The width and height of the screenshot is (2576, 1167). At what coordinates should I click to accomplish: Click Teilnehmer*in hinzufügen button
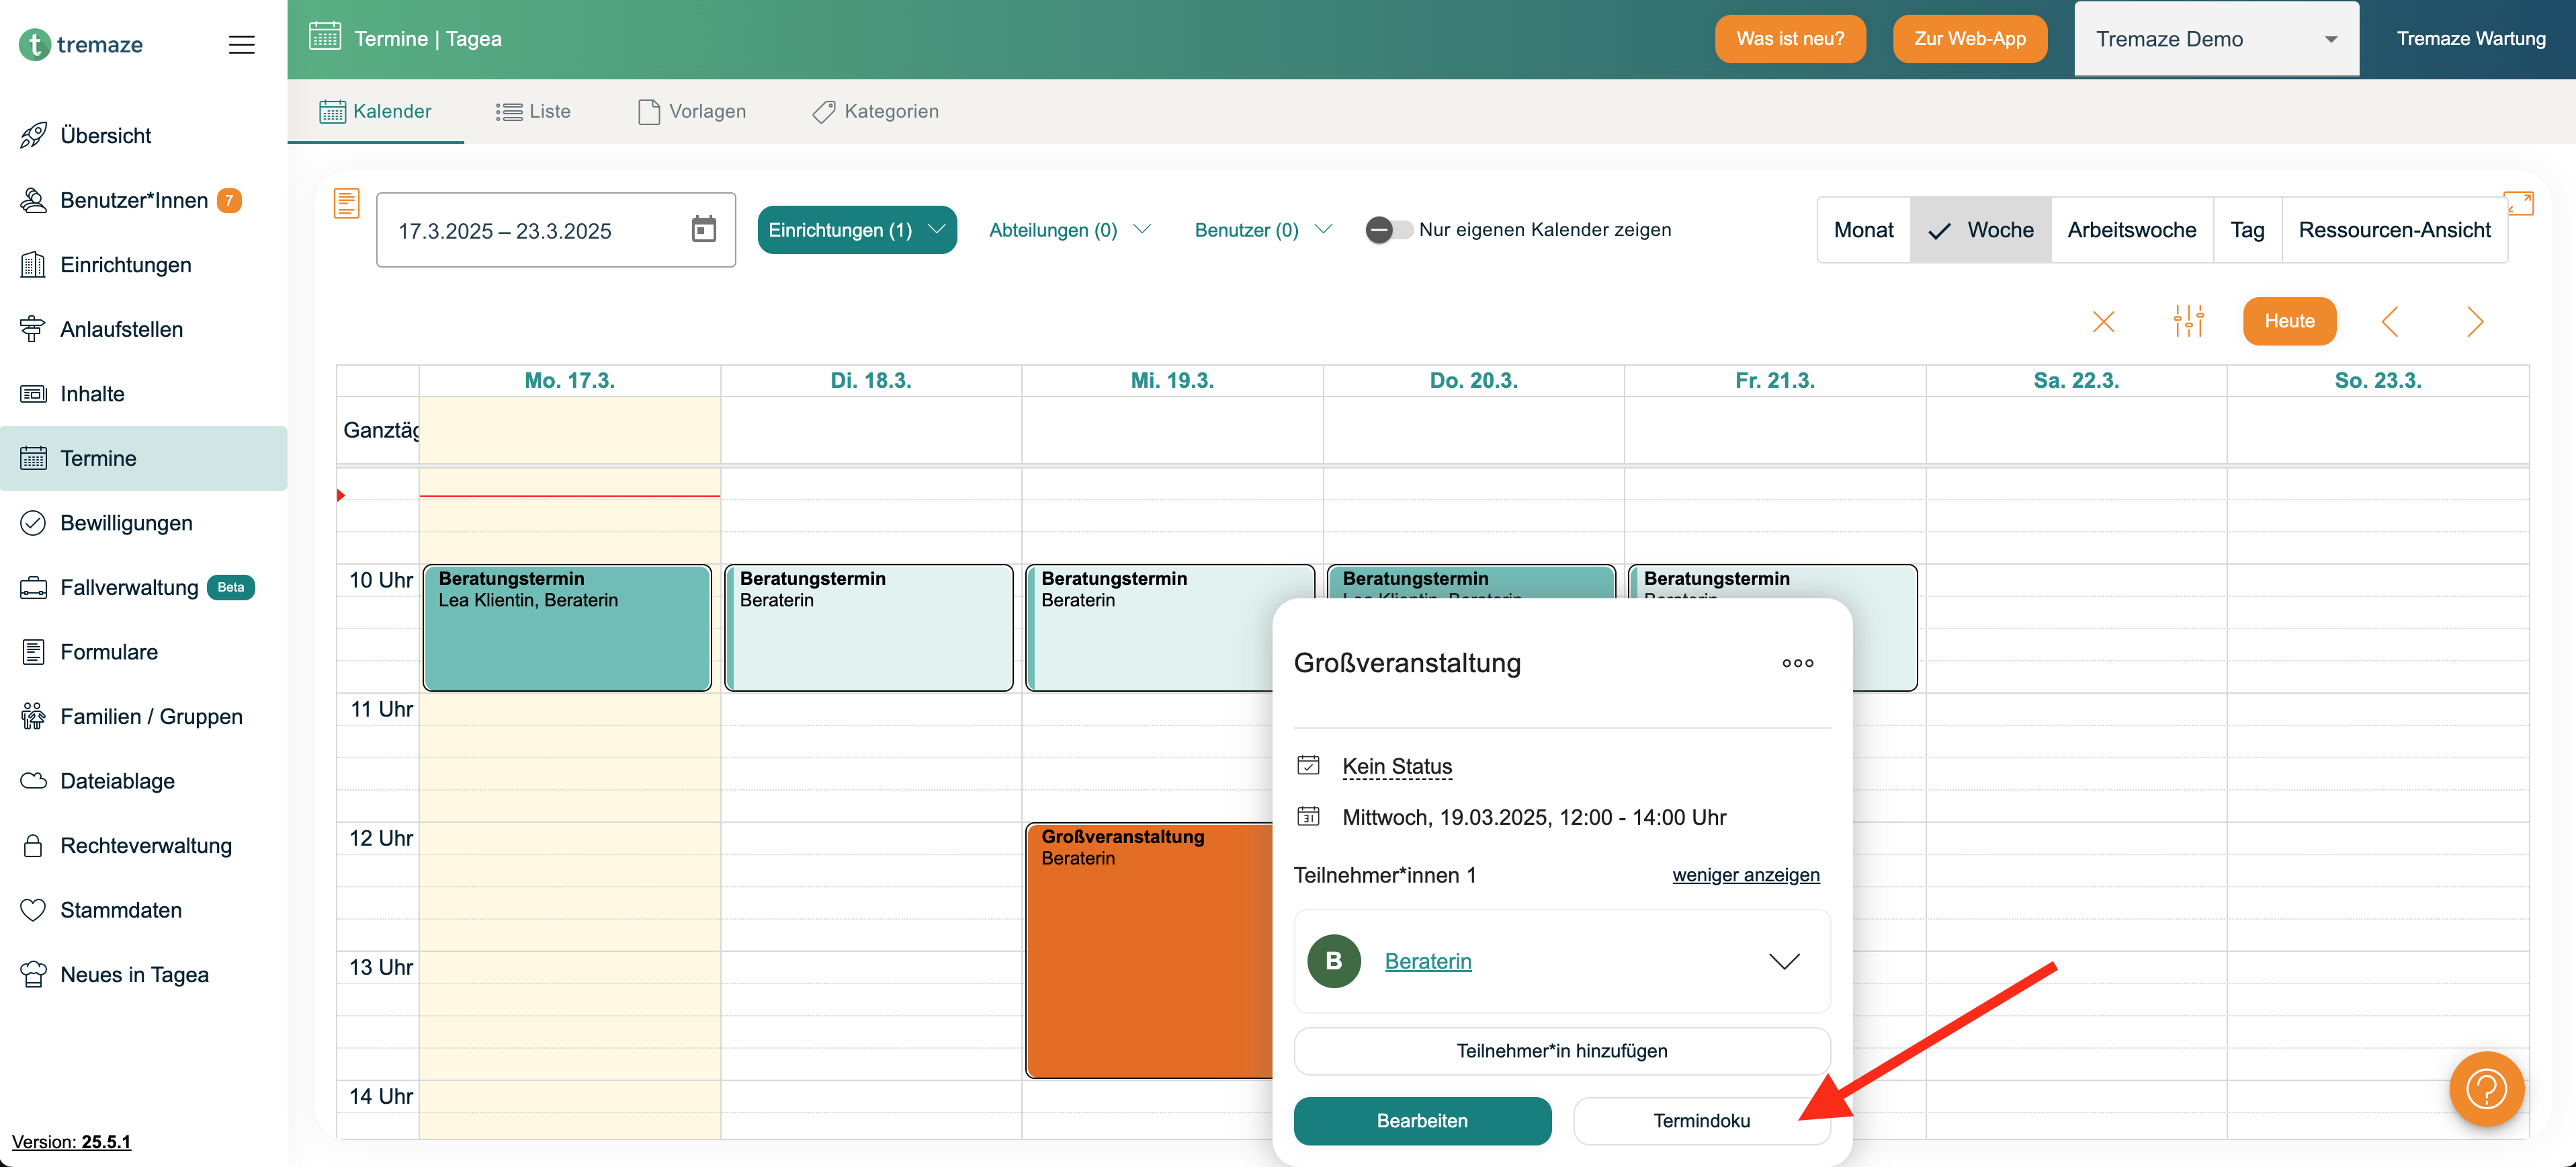point(1561,1051)
